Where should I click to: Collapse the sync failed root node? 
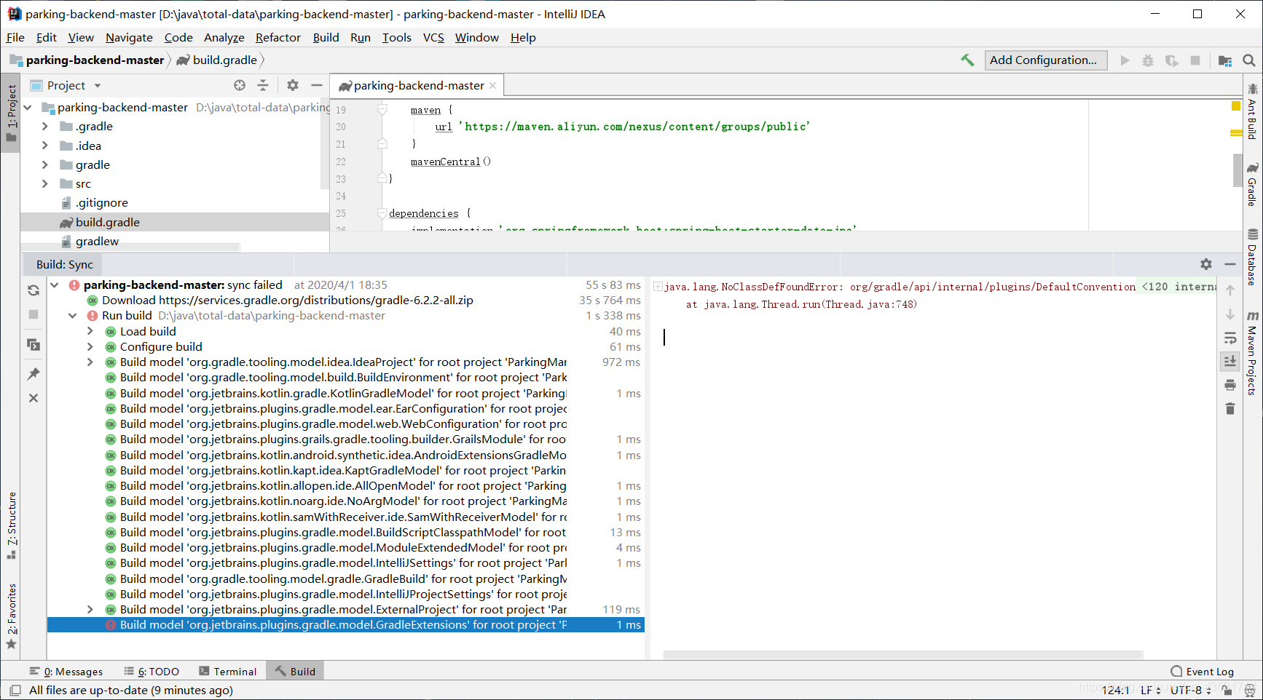coord(55,285)
